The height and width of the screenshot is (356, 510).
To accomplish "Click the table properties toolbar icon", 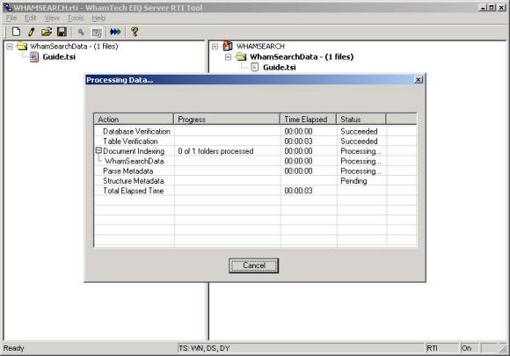I will click(97, 33).
